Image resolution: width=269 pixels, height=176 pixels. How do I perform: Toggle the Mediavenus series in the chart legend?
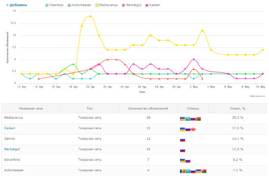click(107, 5)
